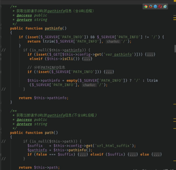Click the $this->pathinfo() method call
176x170 pixels.
point(73,150)
